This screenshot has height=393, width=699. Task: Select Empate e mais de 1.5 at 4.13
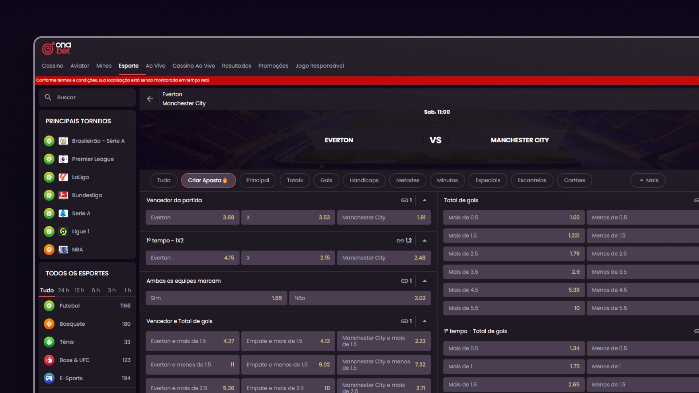288,341
